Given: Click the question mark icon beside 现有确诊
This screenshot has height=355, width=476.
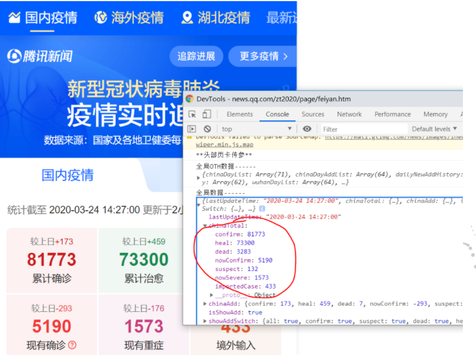Looking at the screenshot, I should (x=72, y=345).
